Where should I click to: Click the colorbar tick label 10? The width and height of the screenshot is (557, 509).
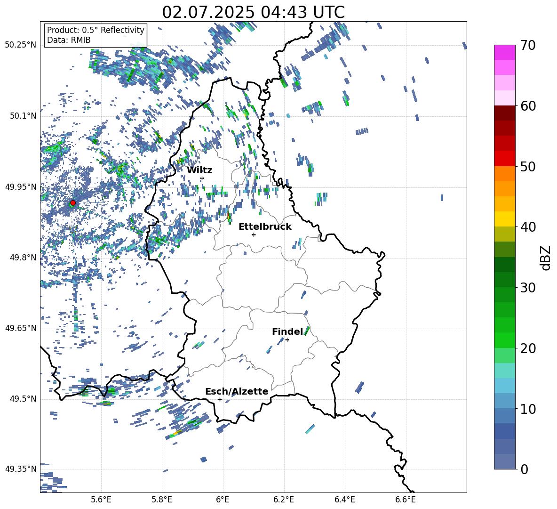coord(528,409)
